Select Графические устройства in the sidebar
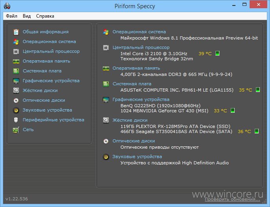The width and height of the screenshot is (270, 207). pyautogui.click(x=51, y=81)
